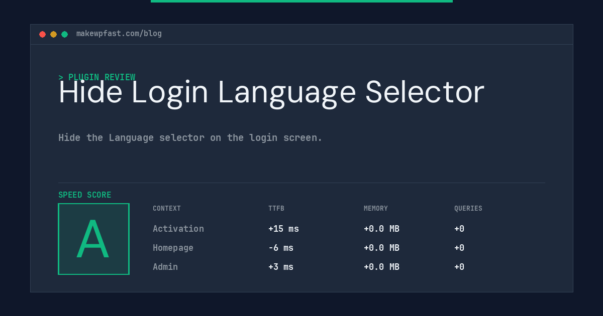
Task: Click the Homepage row queries value
Action: tap(459, 248)
